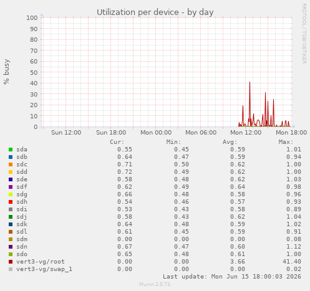Select the vert3-vg/swap_1 legend label
Image resolution: width=310 pixels, height=291 pixels.
(x=44, y=269)
